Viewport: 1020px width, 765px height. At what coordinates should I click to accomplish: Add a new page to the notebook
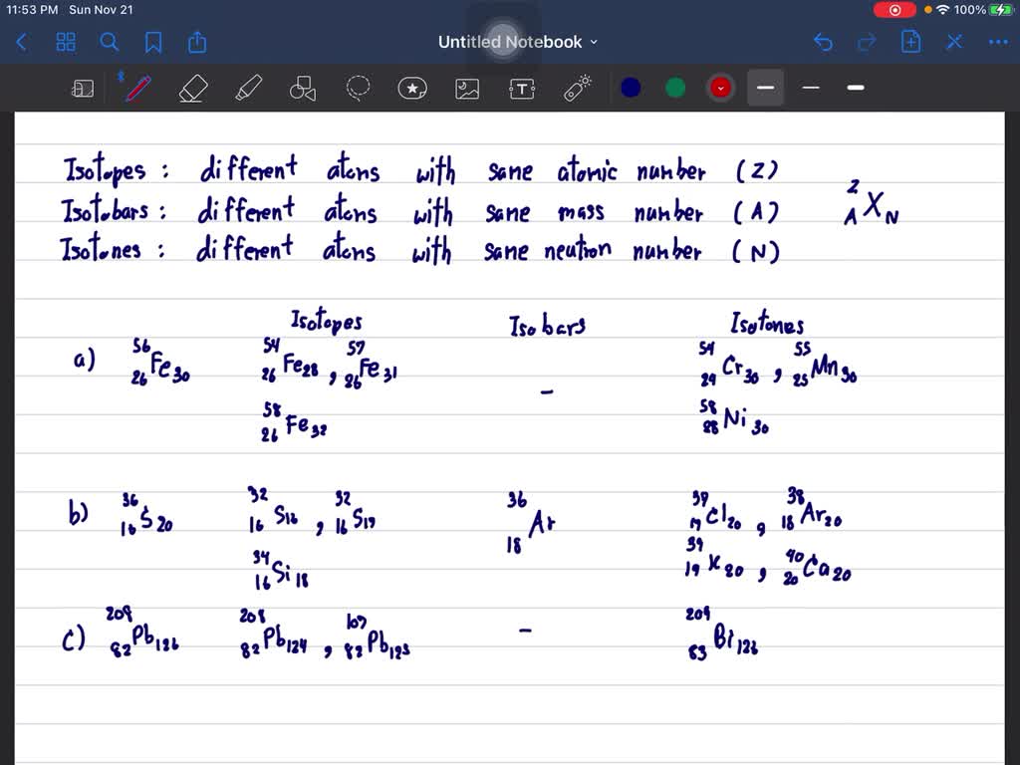[909, 42]
